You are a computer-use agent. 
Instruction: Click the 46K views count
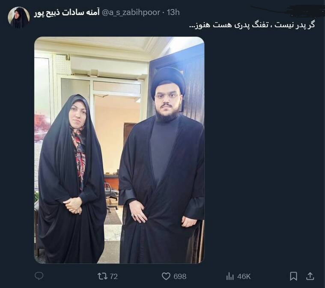(x=244, y=276)
